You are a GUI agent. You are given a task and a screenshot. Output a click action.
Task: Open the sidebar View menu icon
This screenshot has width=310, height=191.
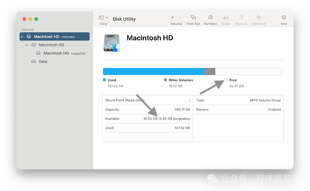(x=102, y=17)
